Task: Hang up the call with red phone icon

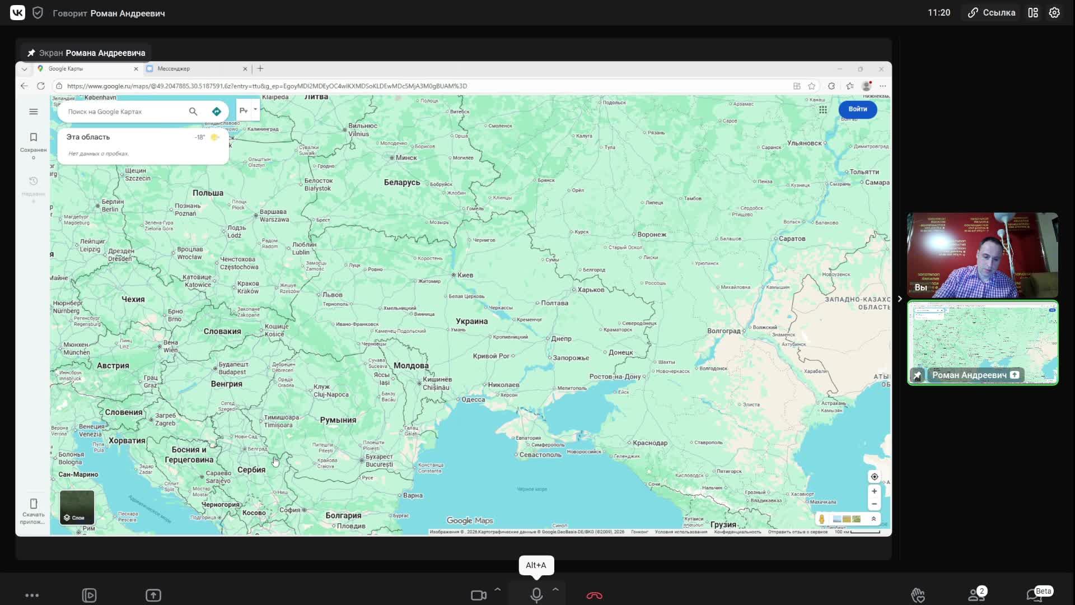Action: 594,595
